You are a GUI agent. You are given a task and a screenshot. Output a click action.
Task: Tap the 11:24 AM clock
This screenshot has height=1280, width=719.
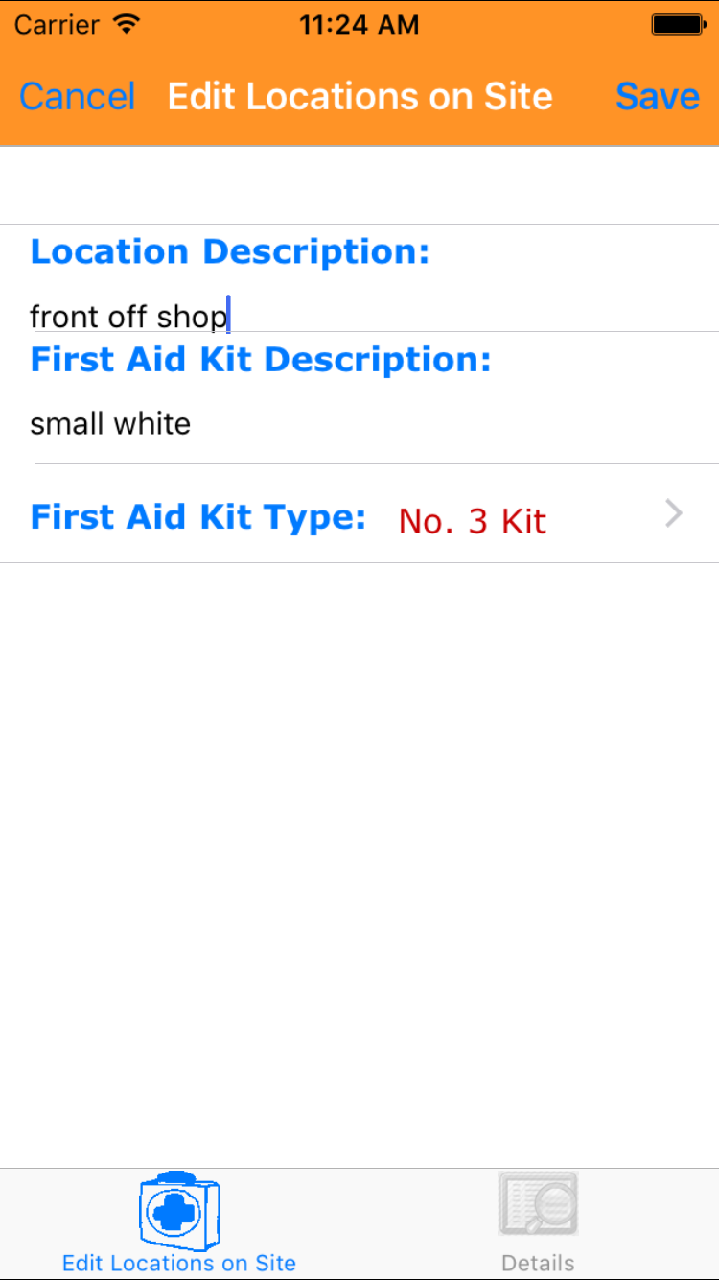[x=359, y=25]
